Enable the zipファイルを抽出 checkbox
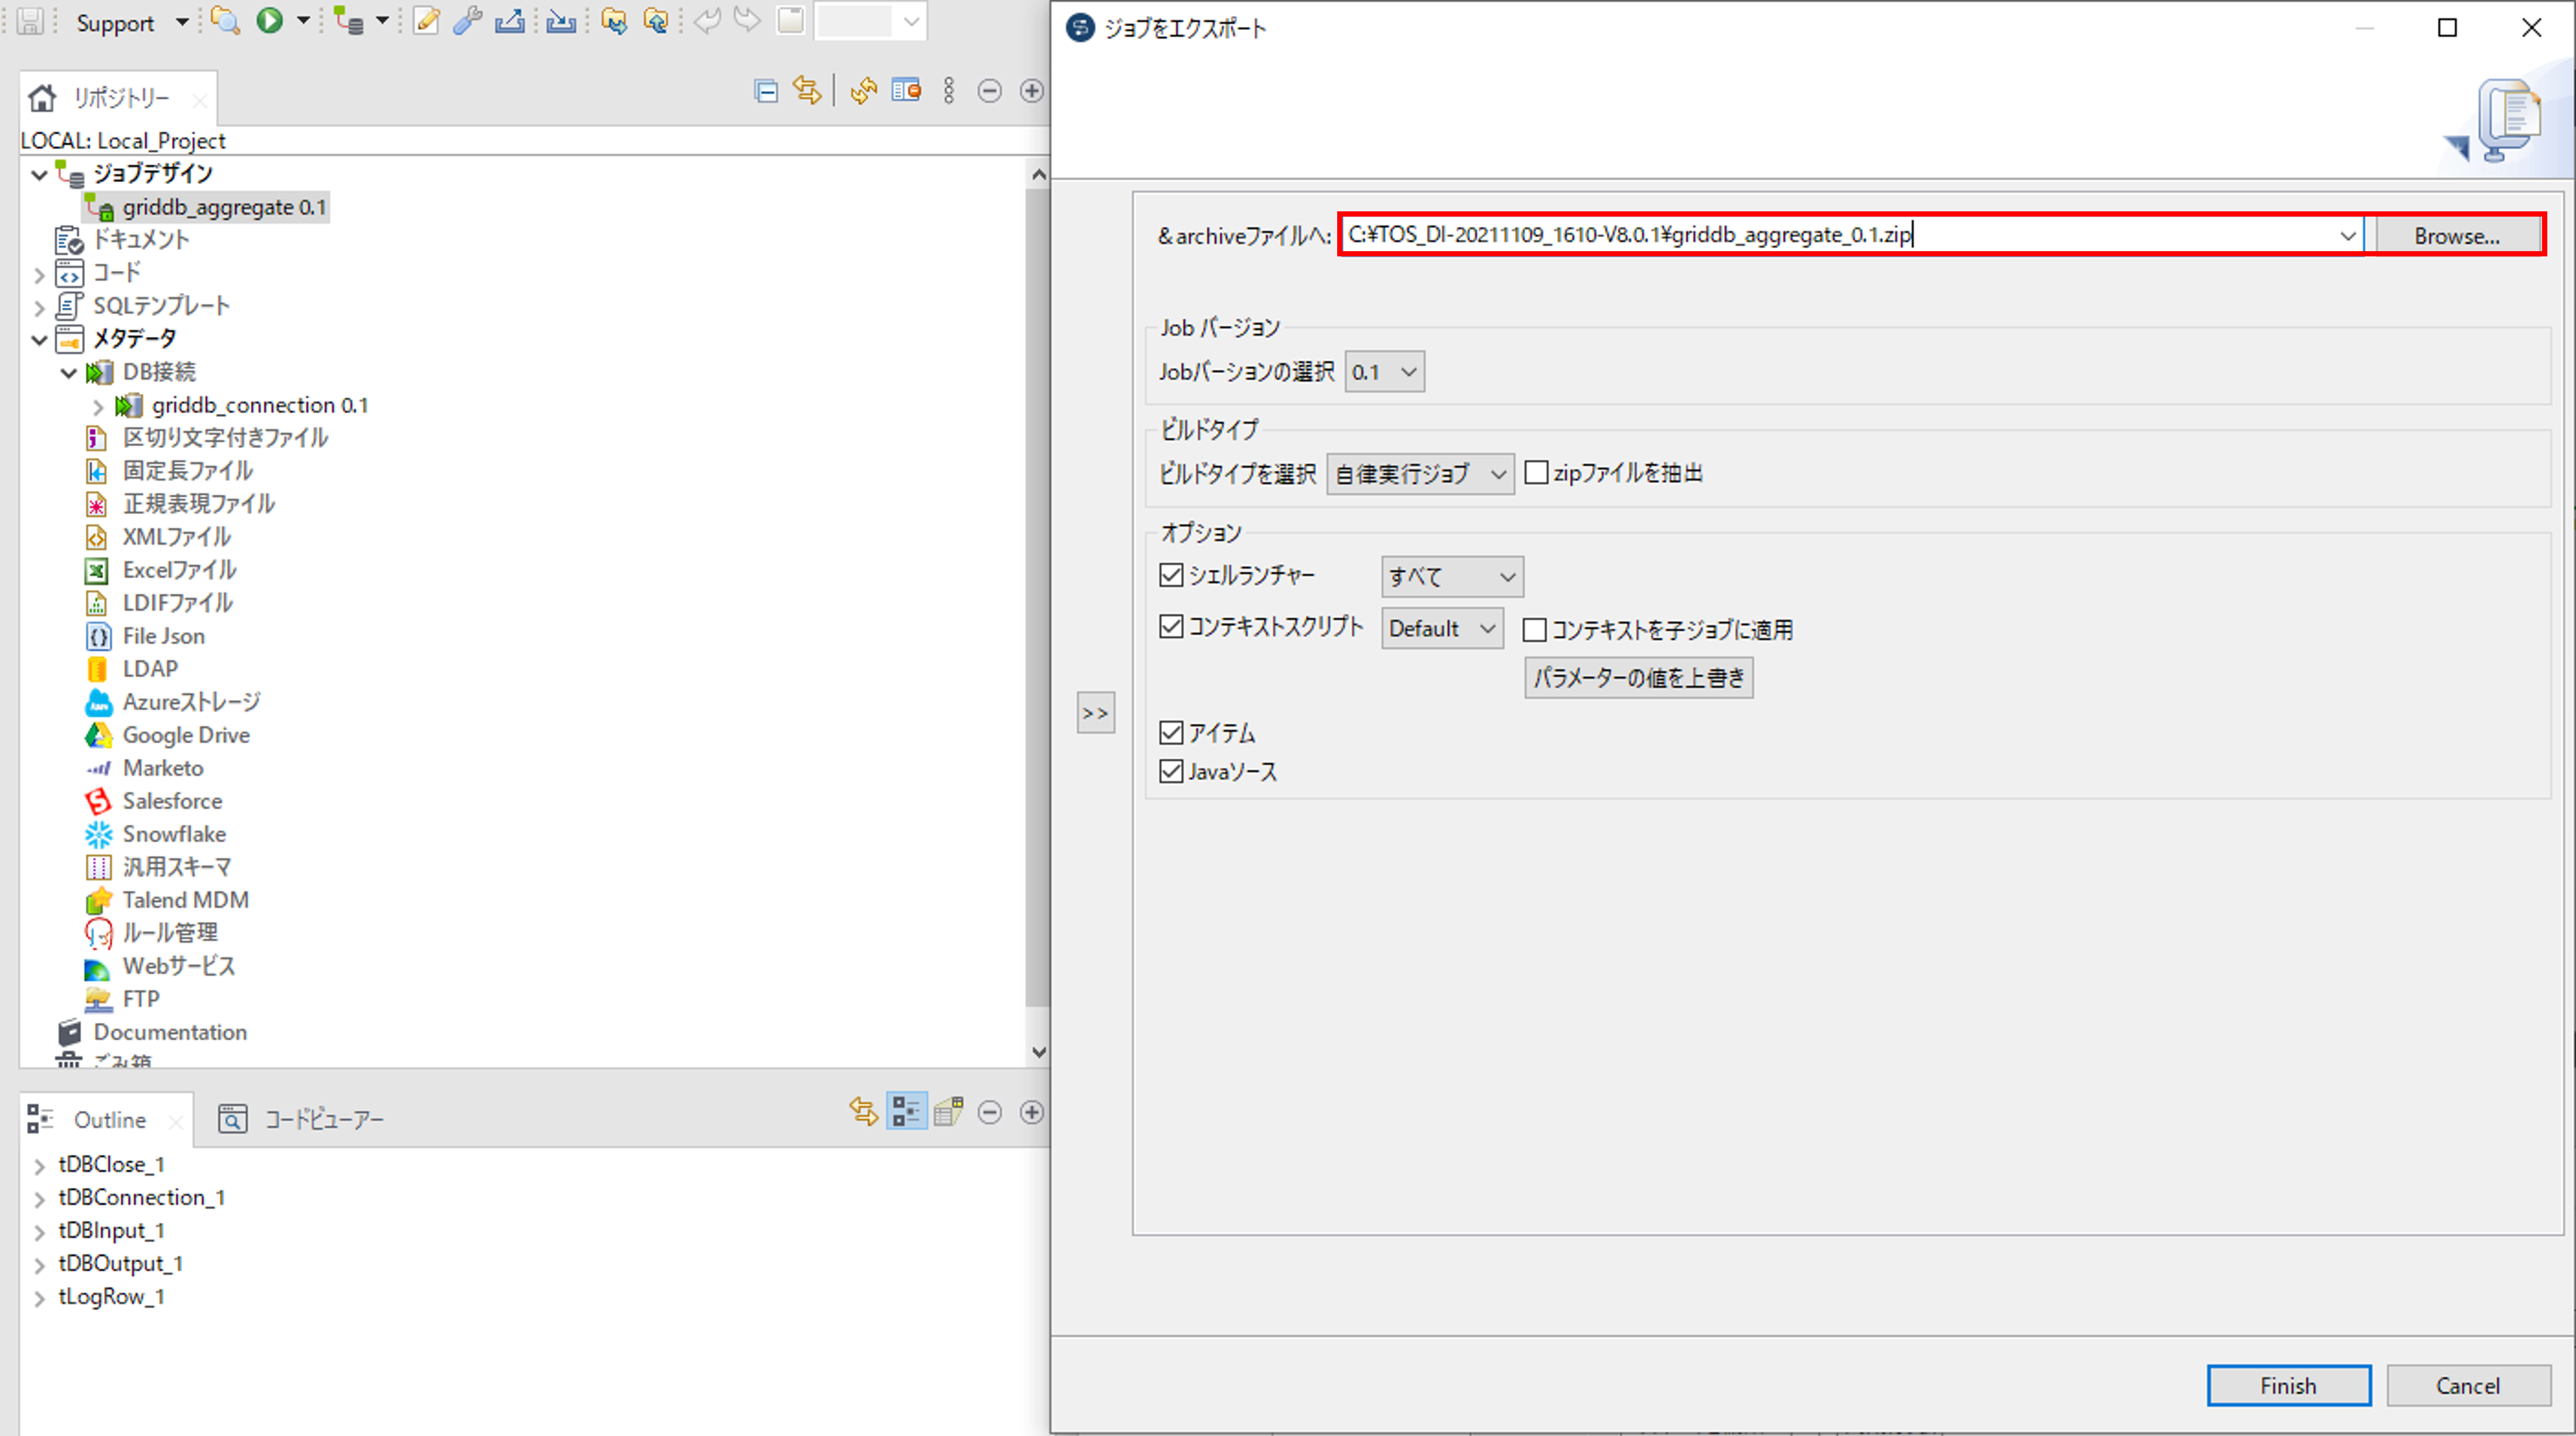The width and height of the screenshot is (2576, 1436). 1536,473
